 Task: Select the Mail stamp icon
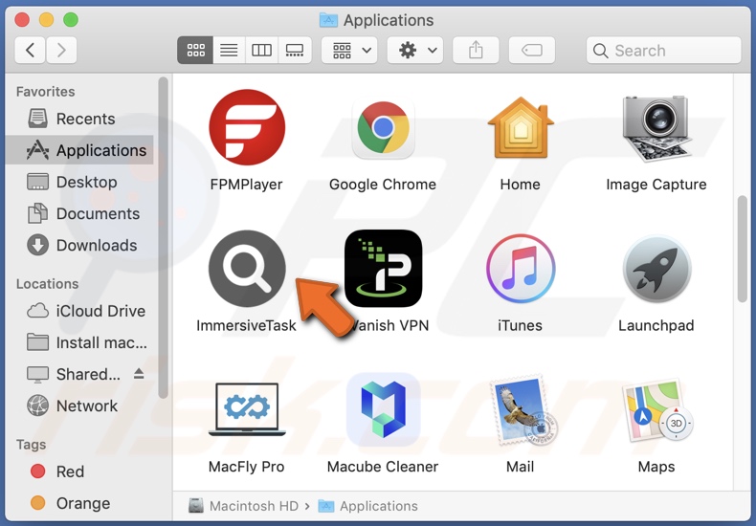(522, 409)
